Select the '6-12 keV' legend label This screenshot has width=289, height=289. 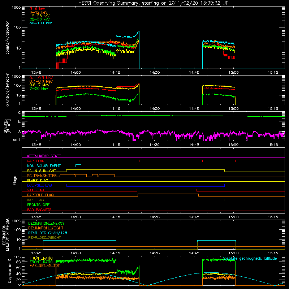[x=39, y=12]
